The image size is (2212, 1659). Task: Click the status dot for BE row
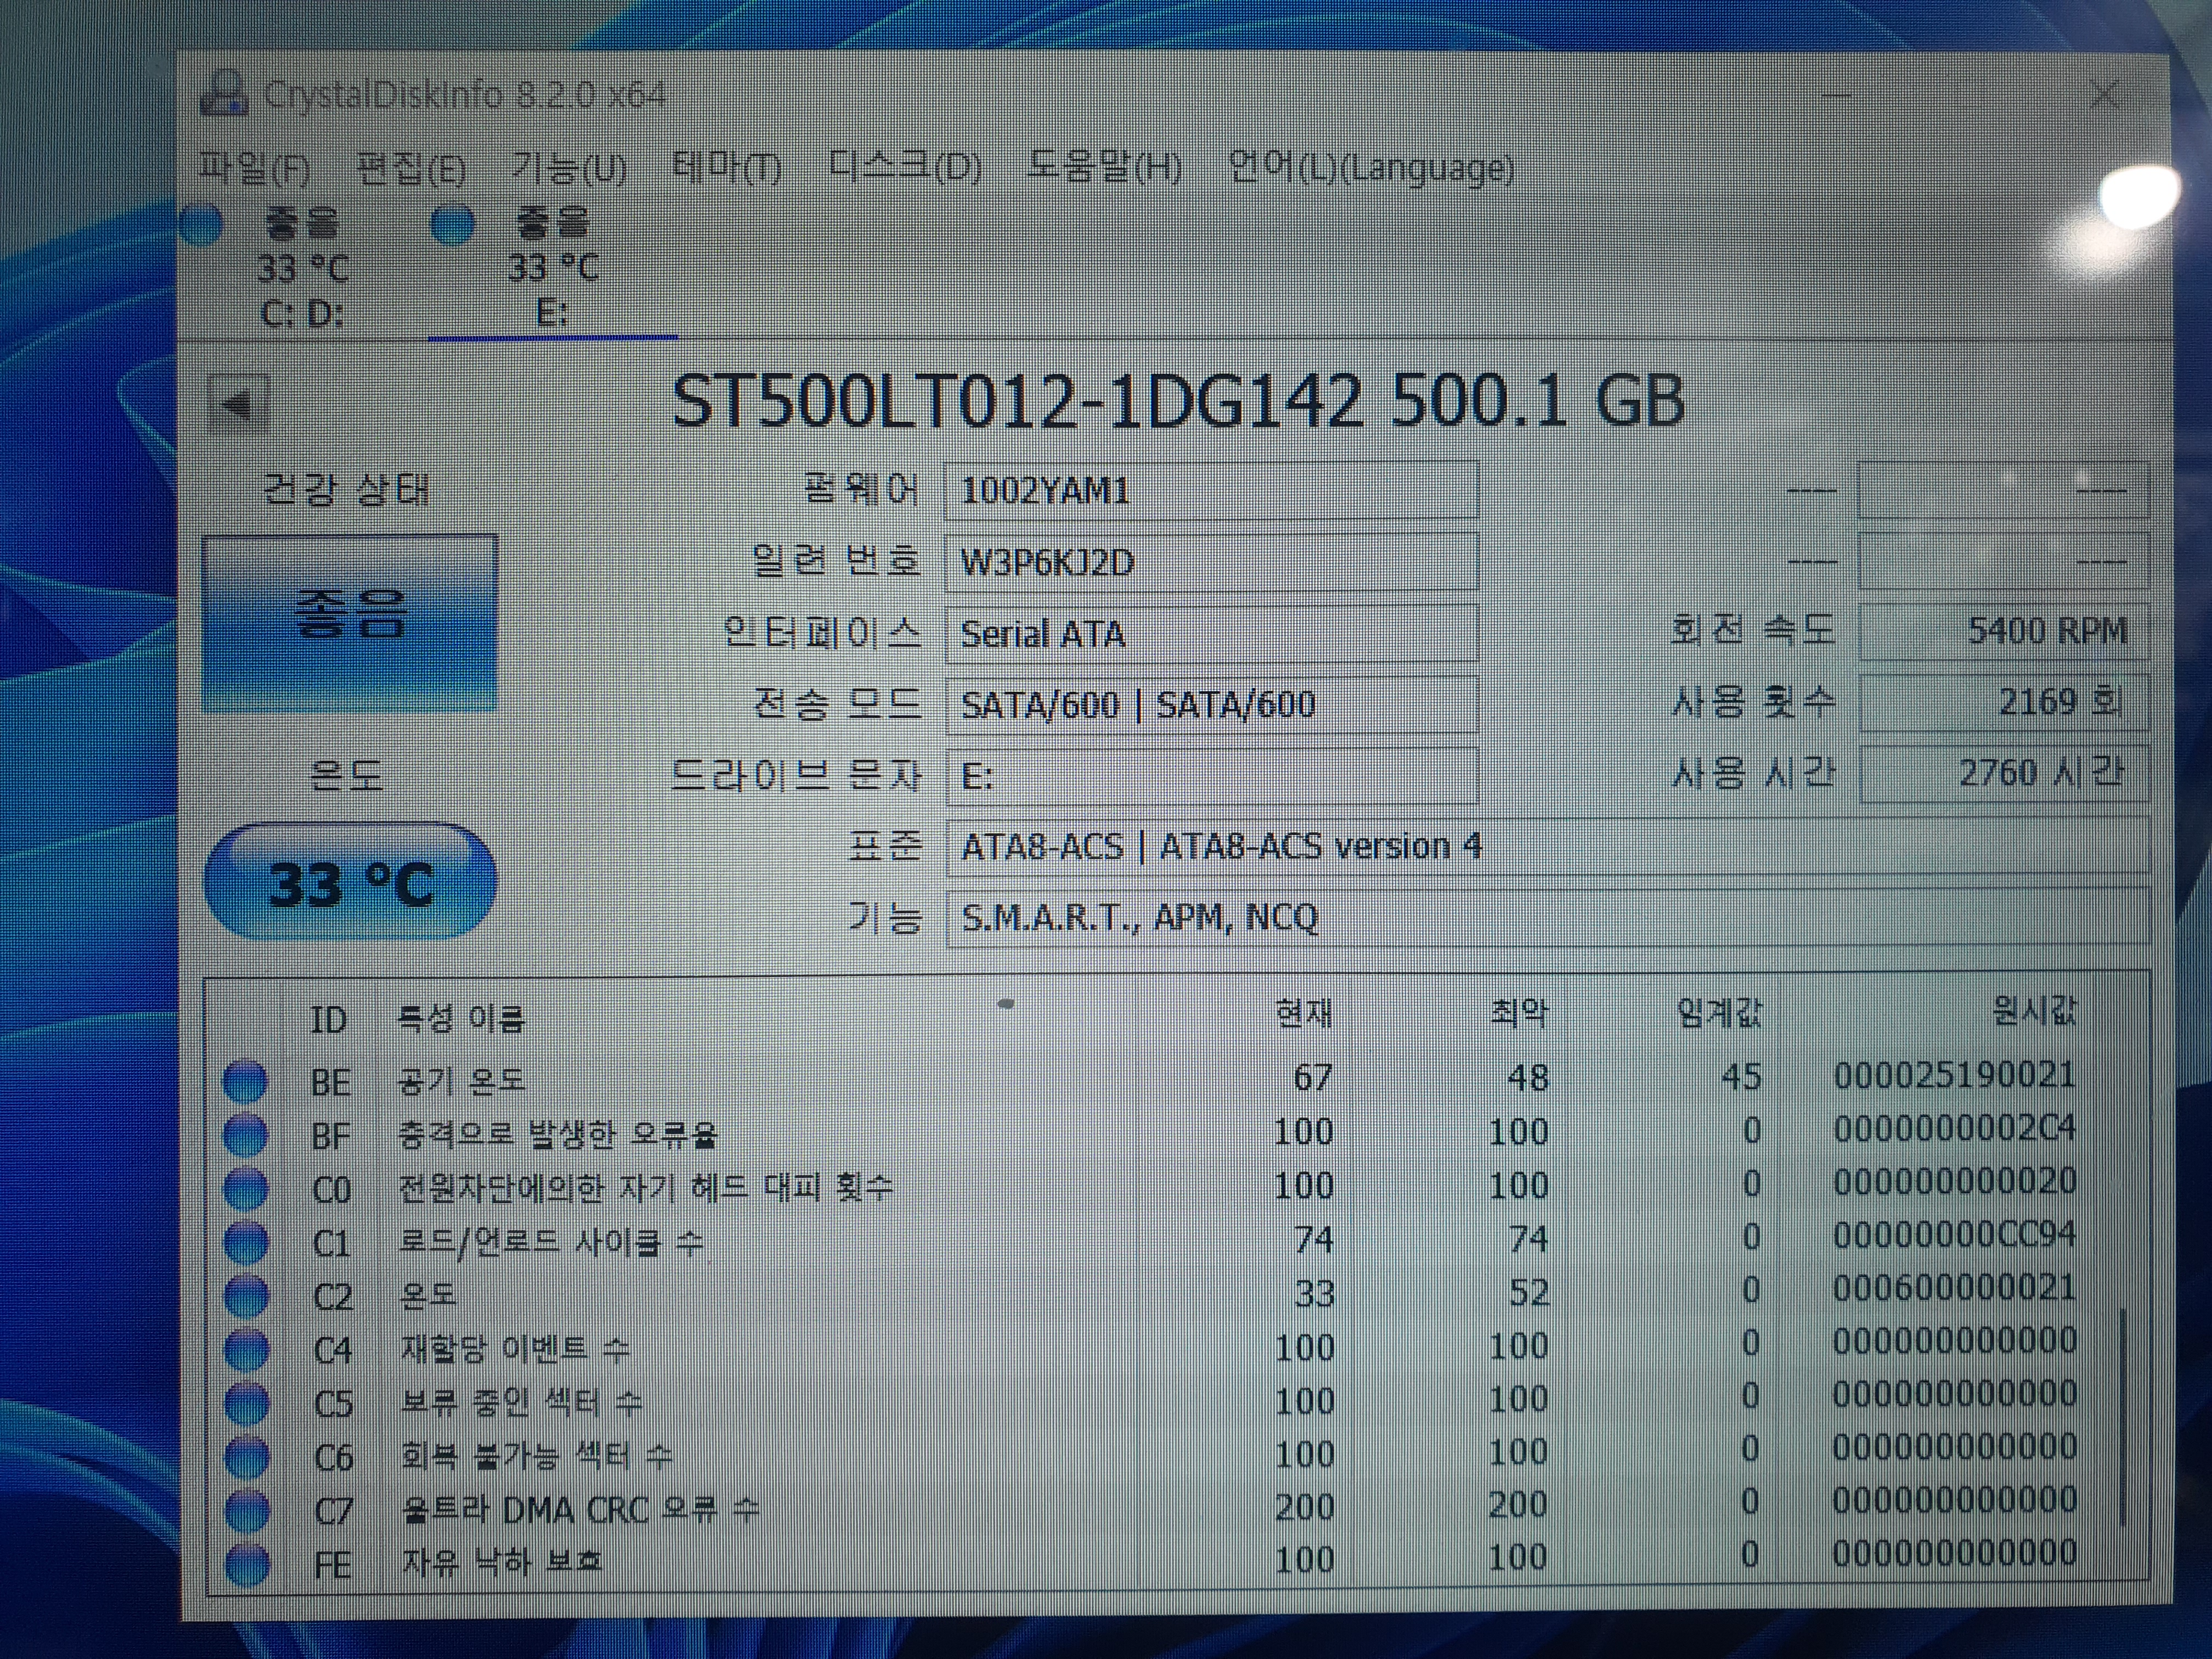click(x=245, y=1081)
